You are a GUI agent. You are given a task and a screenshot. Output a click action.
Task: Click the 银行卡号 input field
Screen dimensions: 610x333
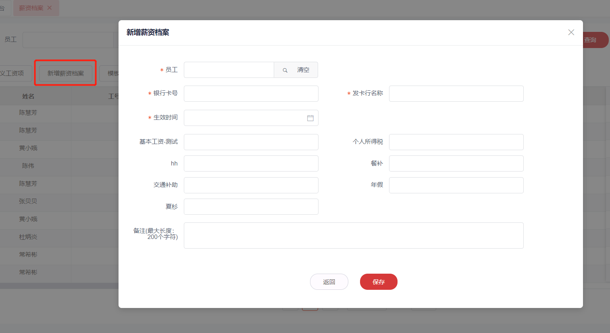[x=251, y=94]
